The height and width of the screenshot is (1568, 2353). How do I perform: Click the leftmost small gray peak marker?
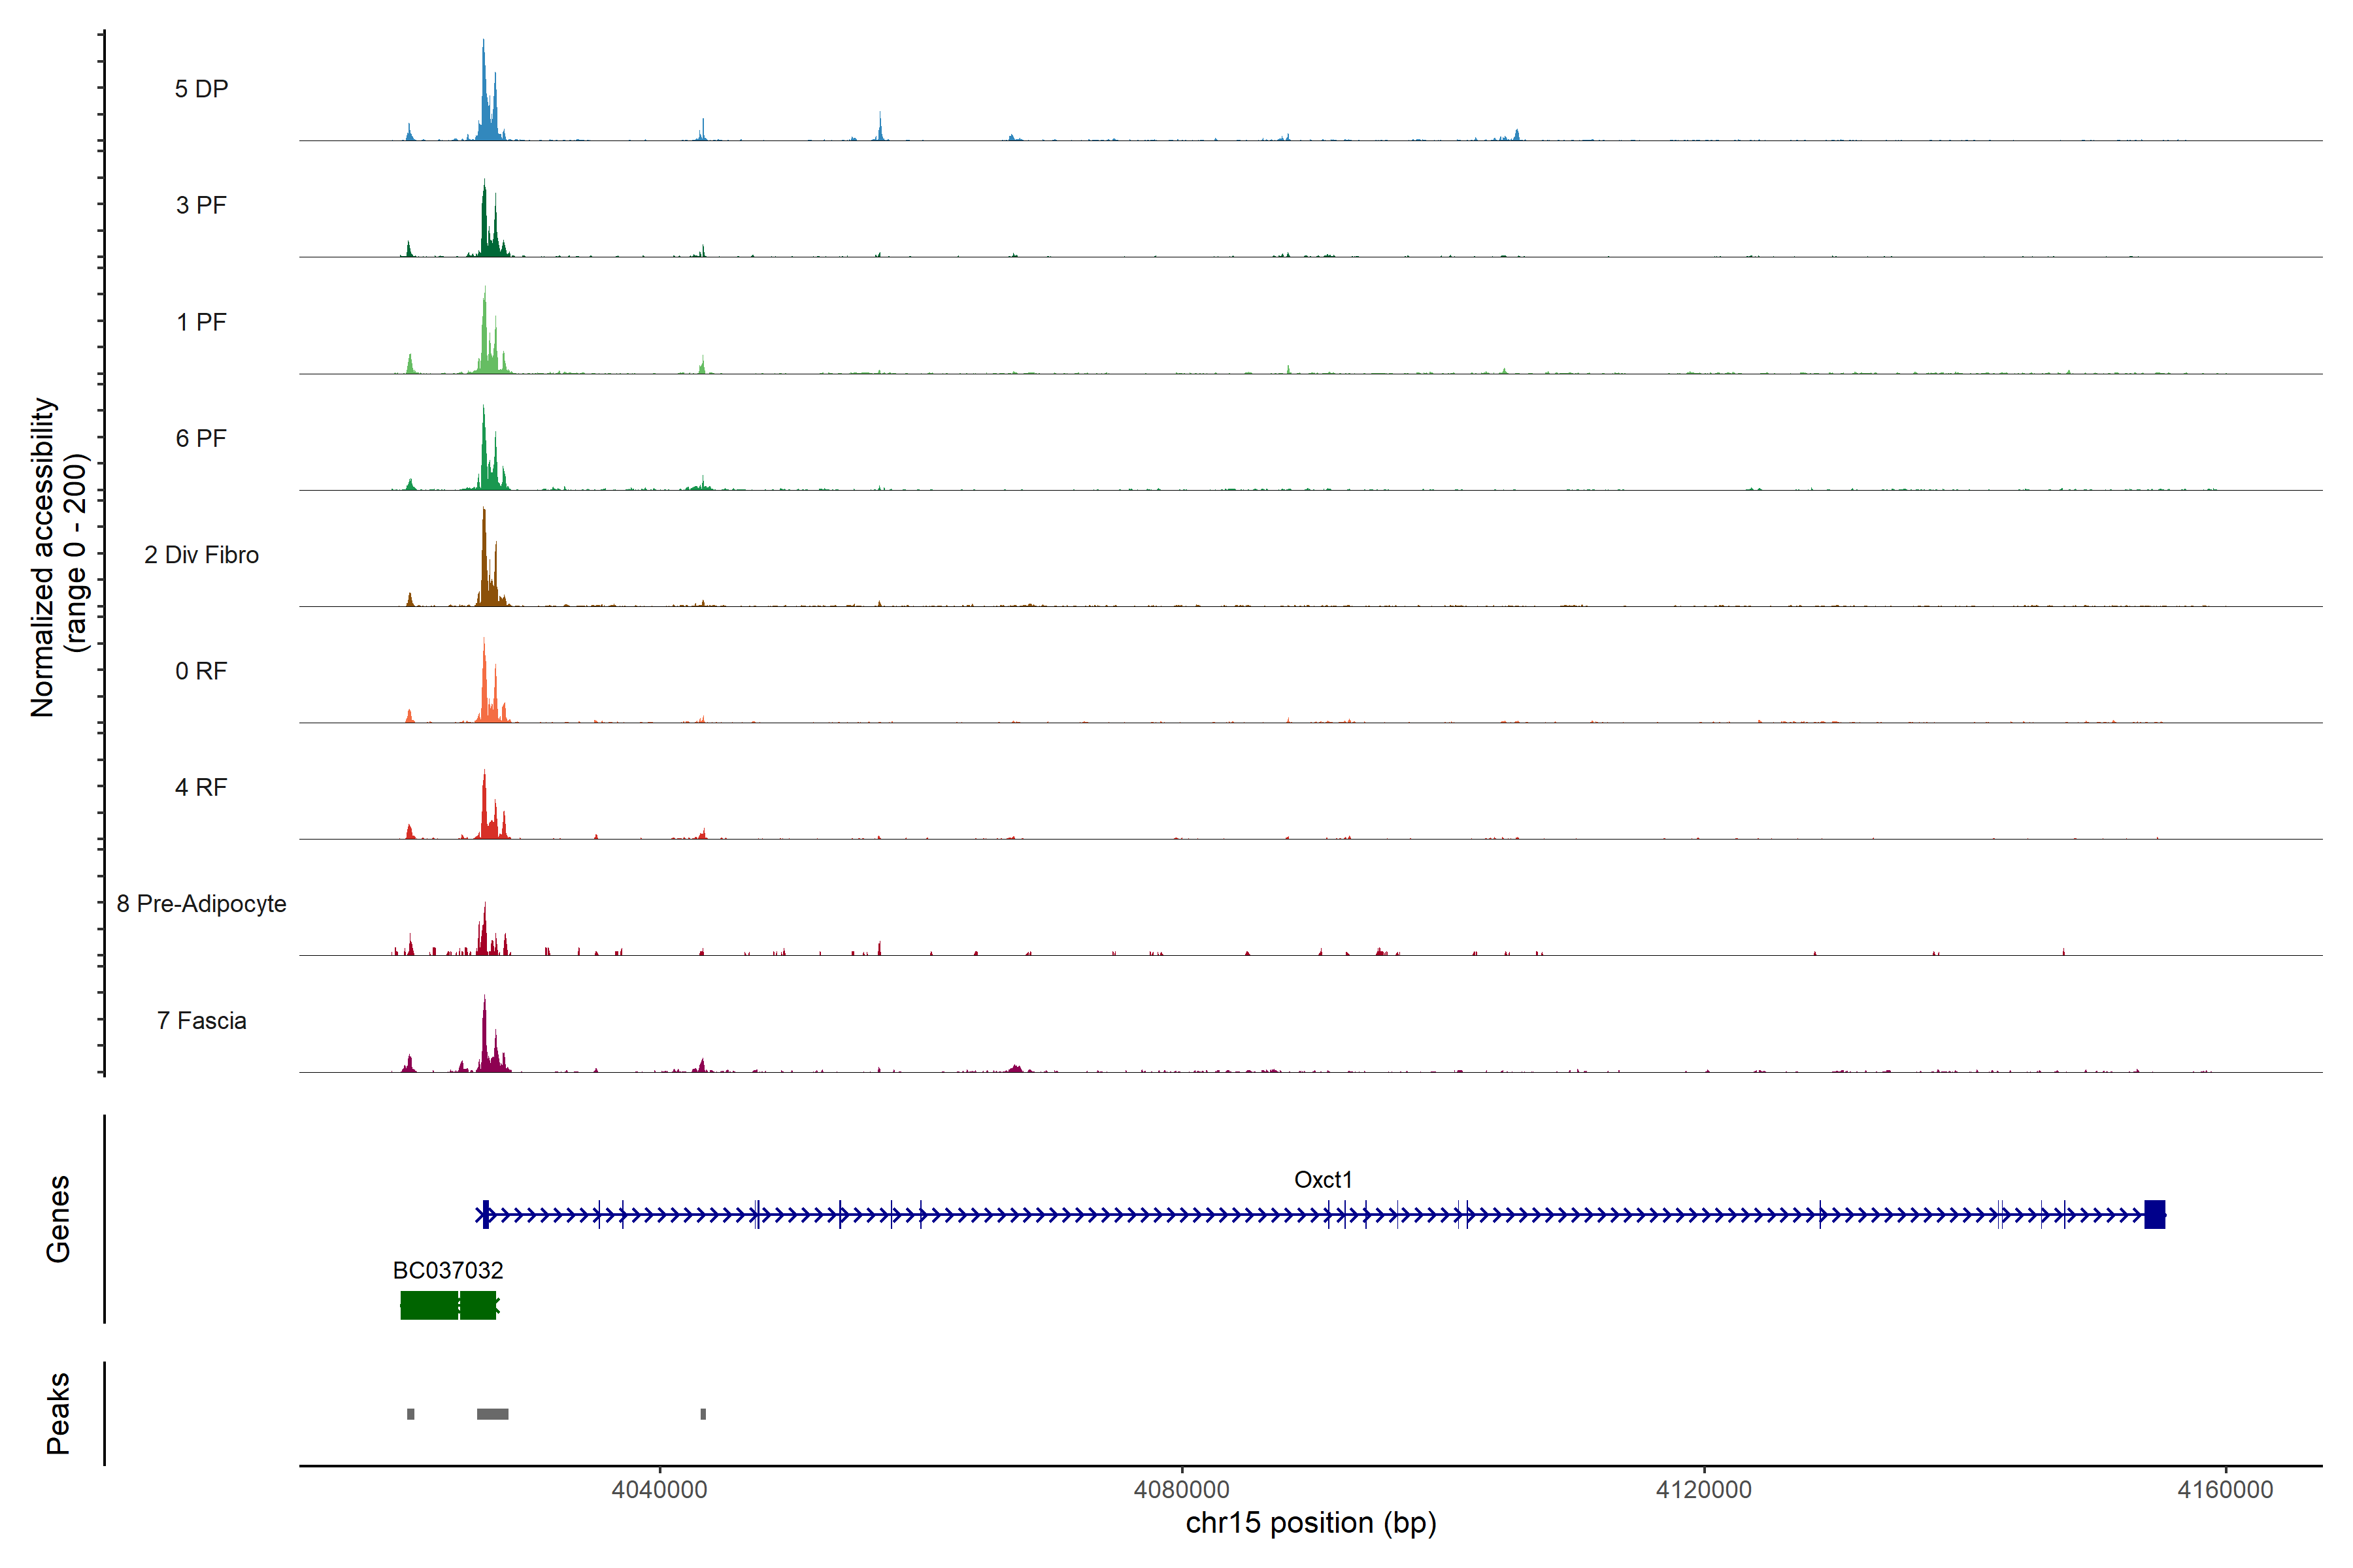[x=411, y=1414]
